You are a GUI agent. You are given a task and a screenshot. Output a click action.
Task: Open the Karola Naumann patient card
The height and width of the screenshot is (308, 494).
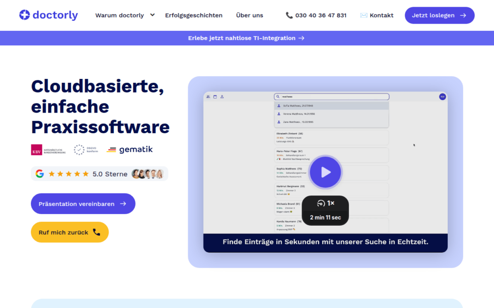(331, 226)
